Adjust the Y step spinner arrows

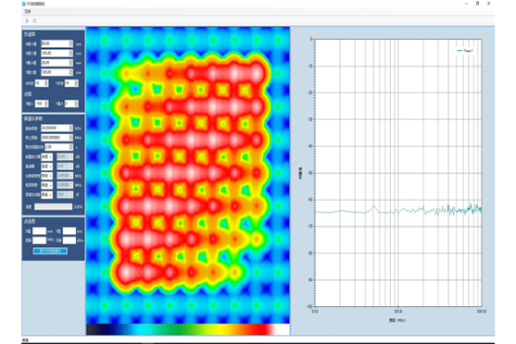tap(76, 83)
